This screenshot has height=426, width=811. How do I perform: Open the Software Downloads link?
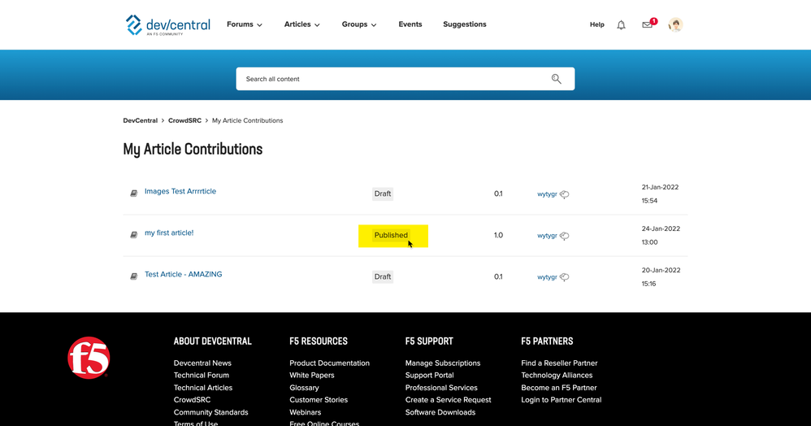(440, 412)
